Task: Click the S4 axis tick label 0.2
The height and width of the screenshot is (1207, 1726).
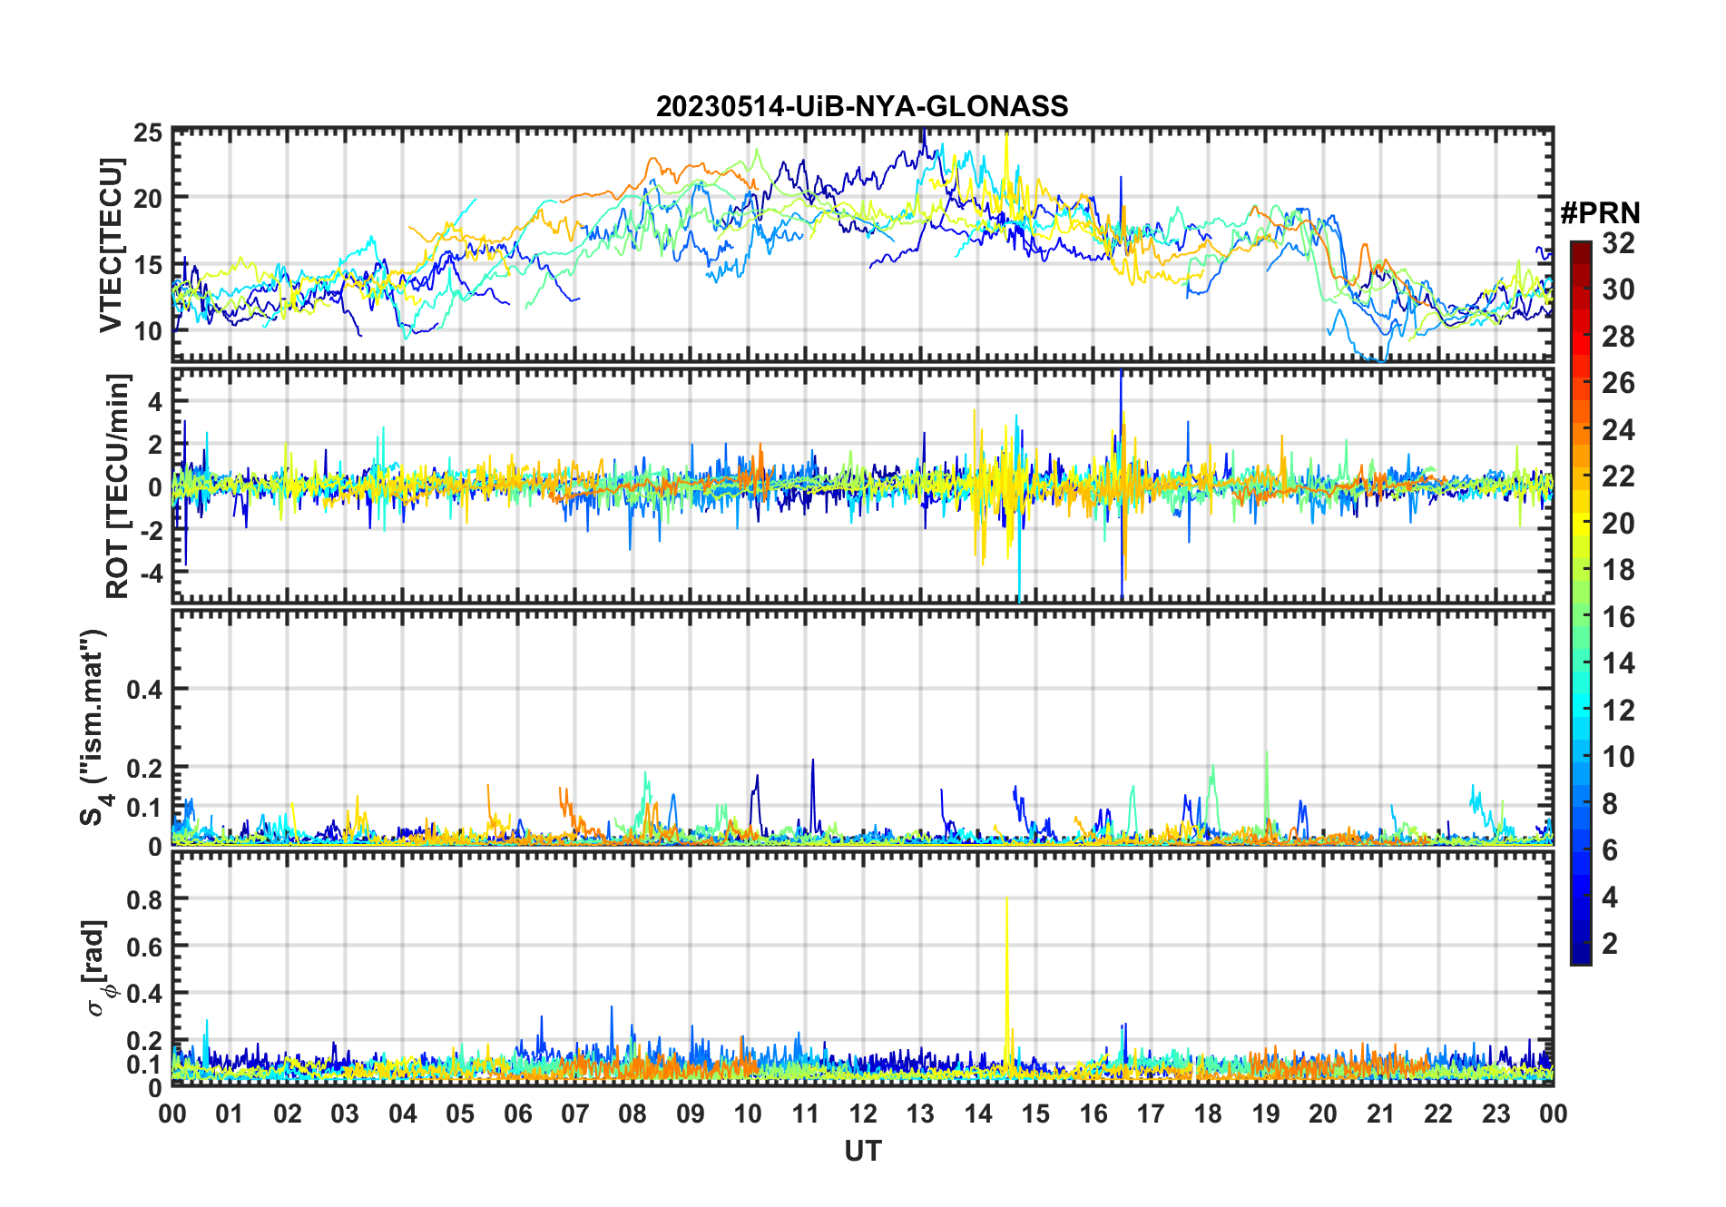Action: [x=144, y=768]
